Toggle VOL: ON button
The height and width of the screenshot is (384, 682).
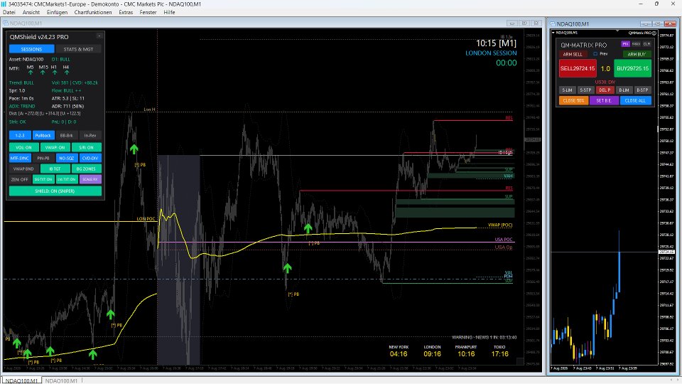pyautogui.click(x=24, y=148)
